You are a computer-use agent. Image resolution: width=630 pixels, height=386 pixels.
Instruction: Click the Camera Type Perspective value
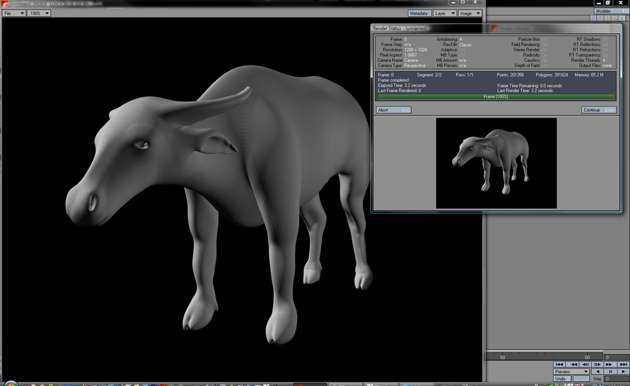coord(415,66)
